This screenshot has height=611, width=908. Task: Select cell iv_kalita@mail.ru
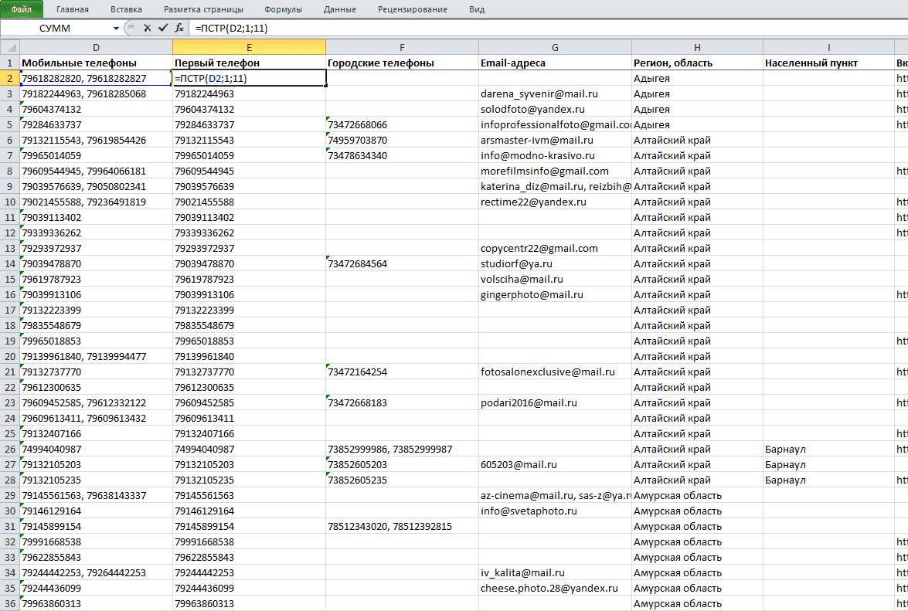pos(555,572)
